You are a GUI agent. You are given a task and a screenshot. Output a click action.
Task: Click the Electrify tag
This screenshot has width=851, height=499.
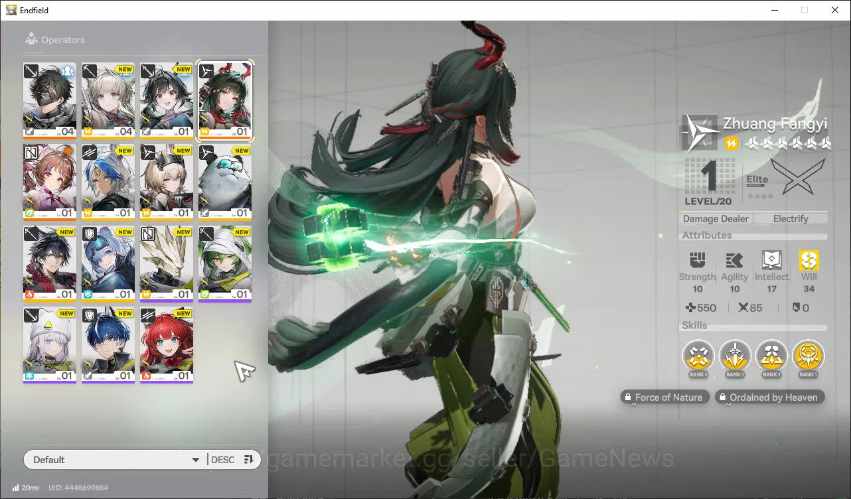791,219
